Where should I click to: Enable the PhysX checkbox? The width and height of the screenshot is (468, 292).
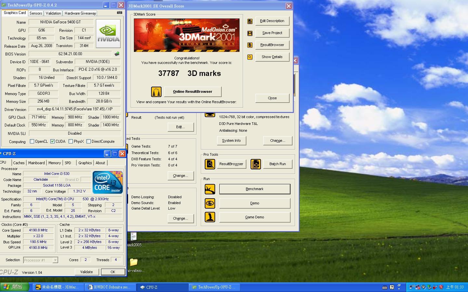click(x=71, y=141)
